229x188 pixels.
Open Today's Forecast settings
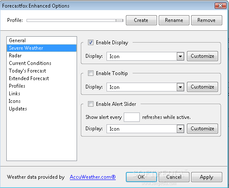[x=42, y=71]
